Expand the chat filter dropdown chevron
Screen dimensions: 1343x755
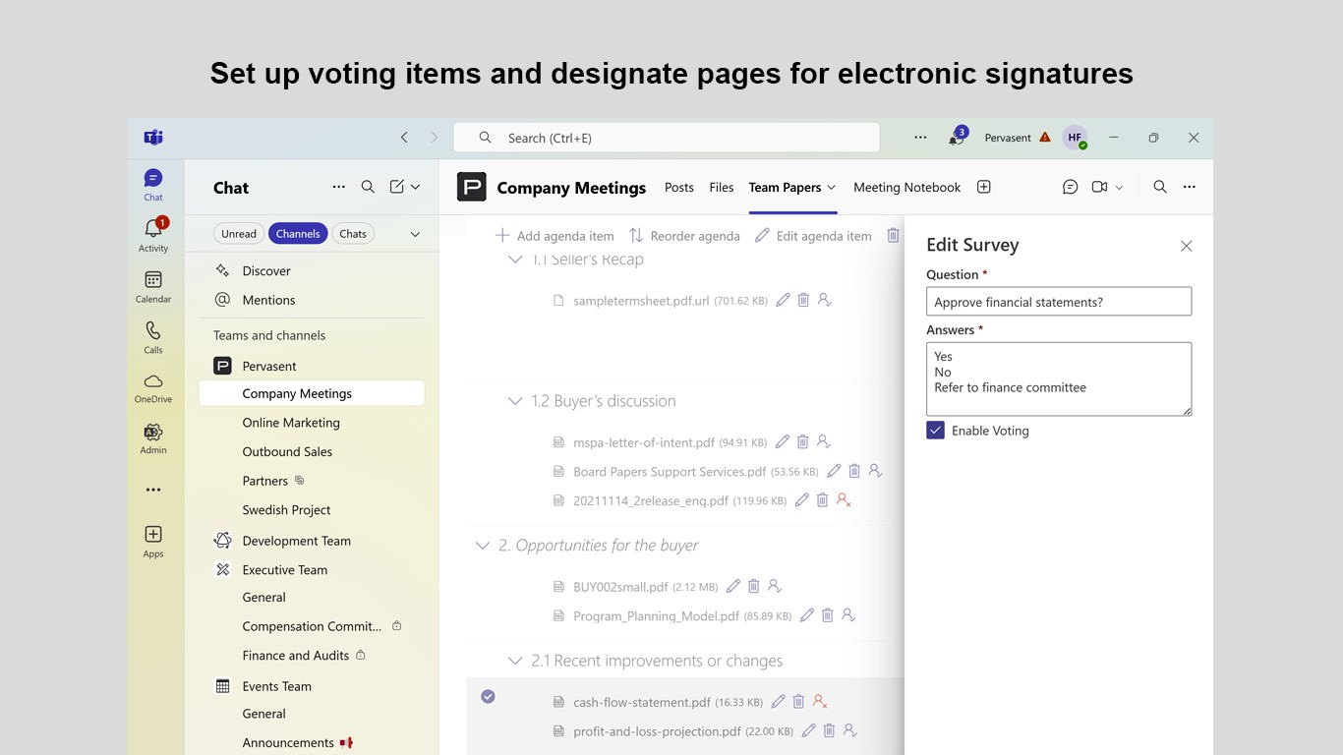click(x=415, y=234)
